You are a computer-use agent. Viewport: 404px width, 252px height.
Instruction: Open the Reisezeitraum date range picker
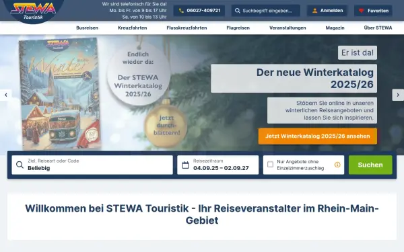pos(217,165)
